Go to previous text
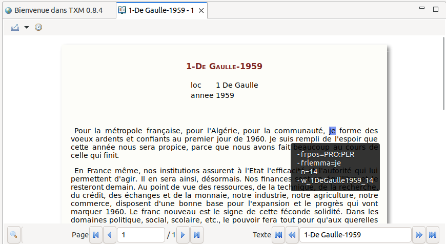This screenshot has width=446, height=244. pyautogui.click(x=292, y=235)
